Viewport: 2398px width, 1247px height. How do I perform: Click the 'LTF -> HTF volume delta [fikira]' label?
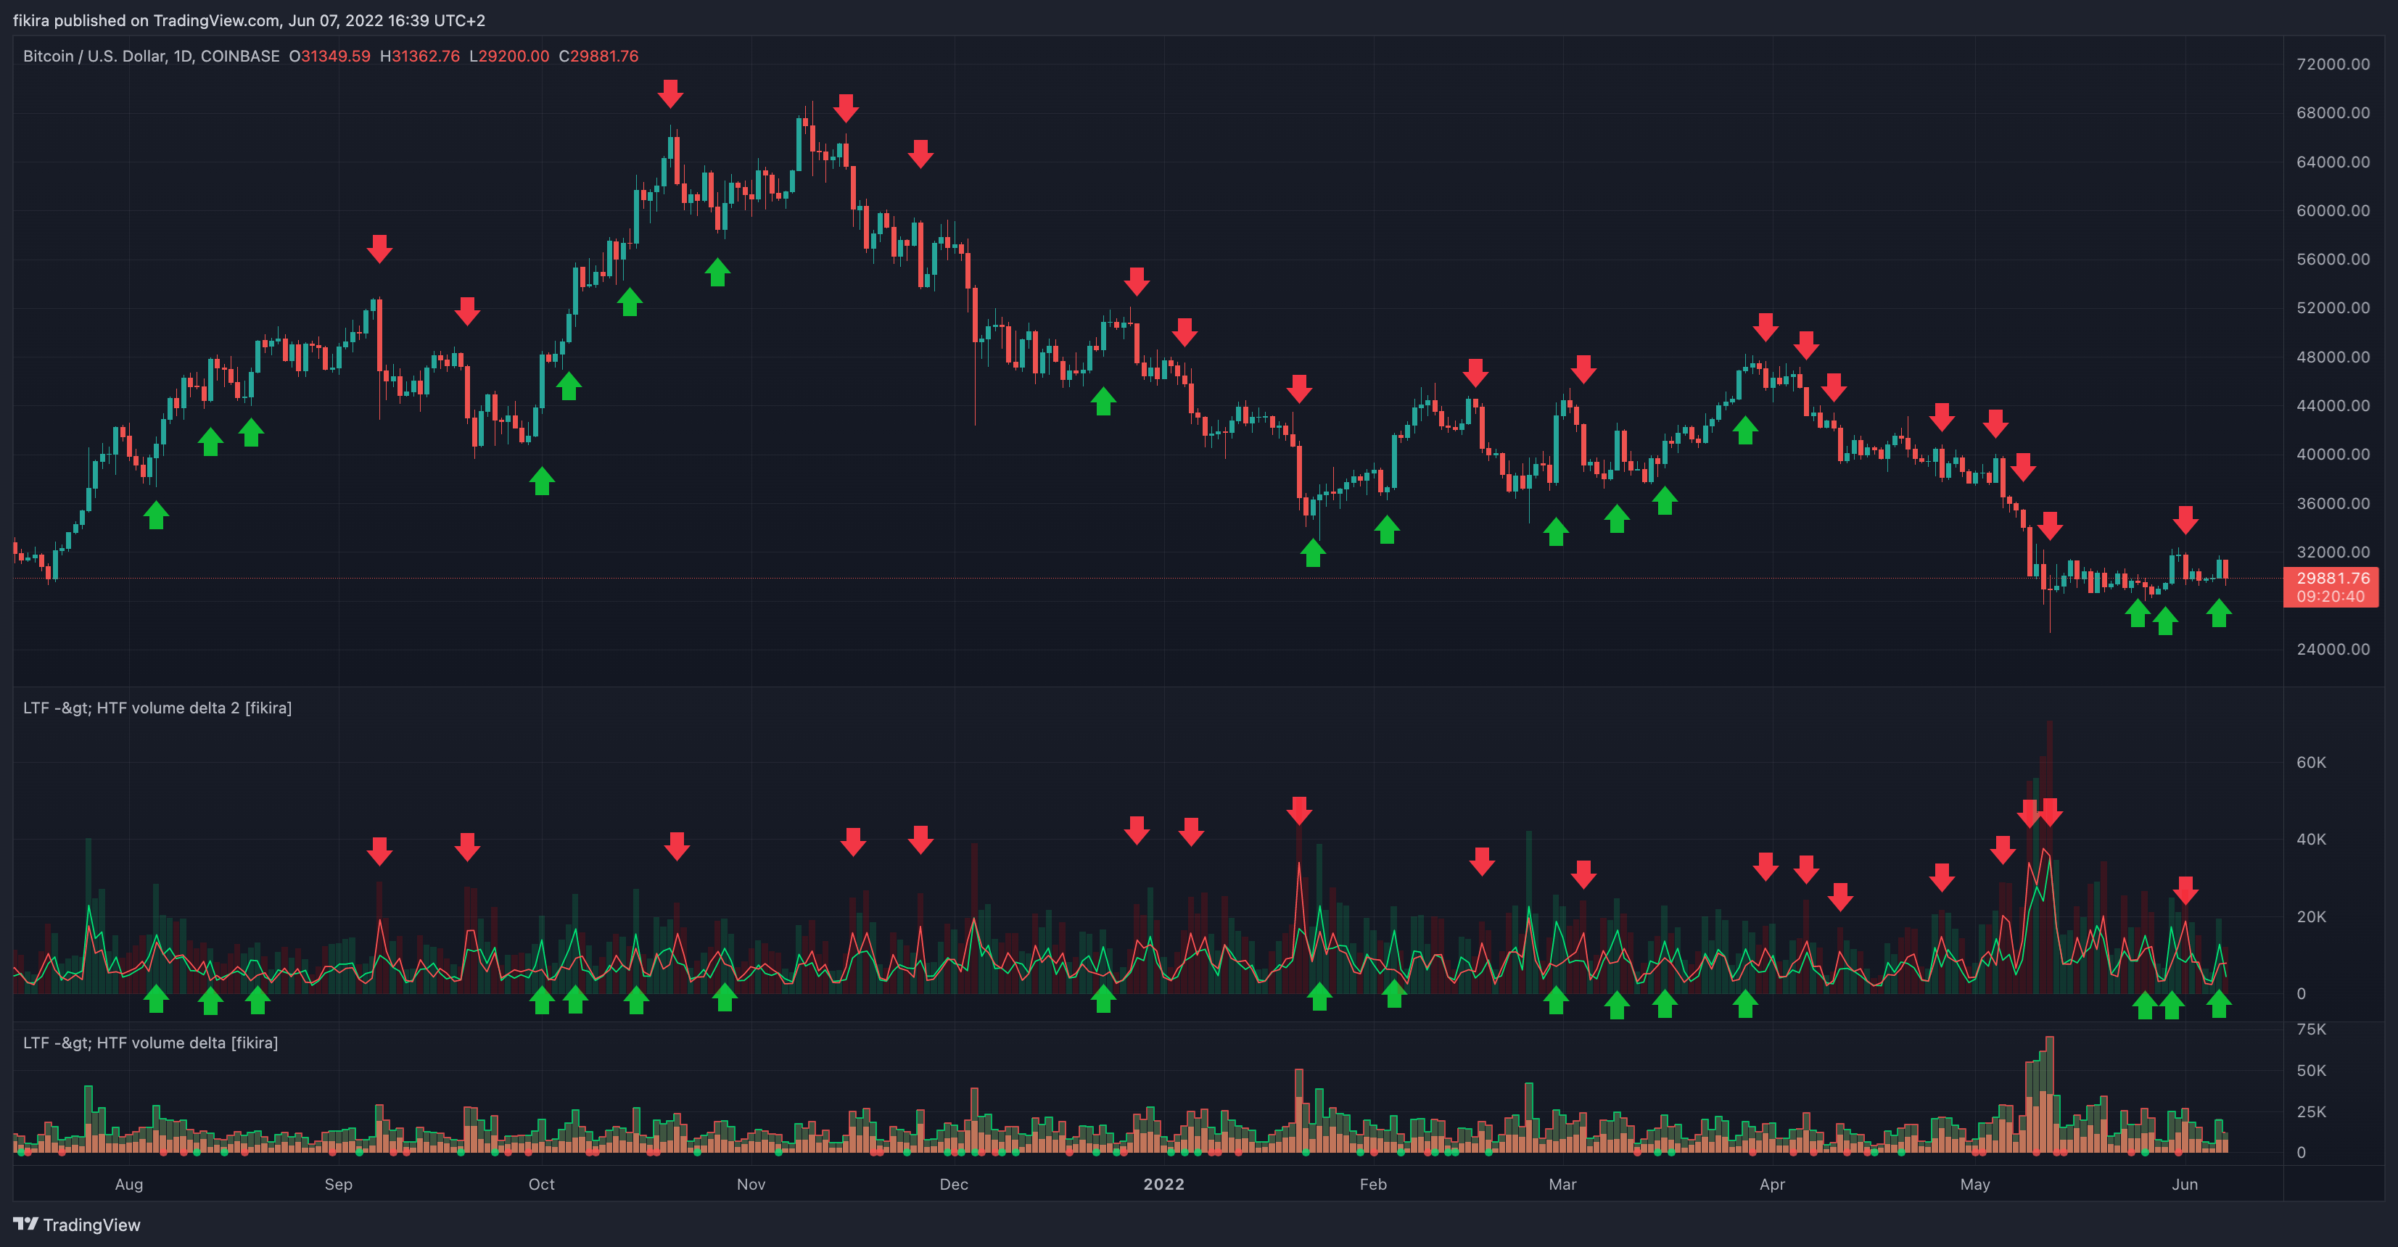pos(151,1043)
